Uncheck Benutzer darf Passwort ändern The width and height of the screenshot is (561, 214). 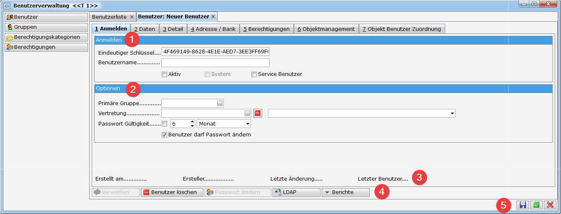(164, 135)
